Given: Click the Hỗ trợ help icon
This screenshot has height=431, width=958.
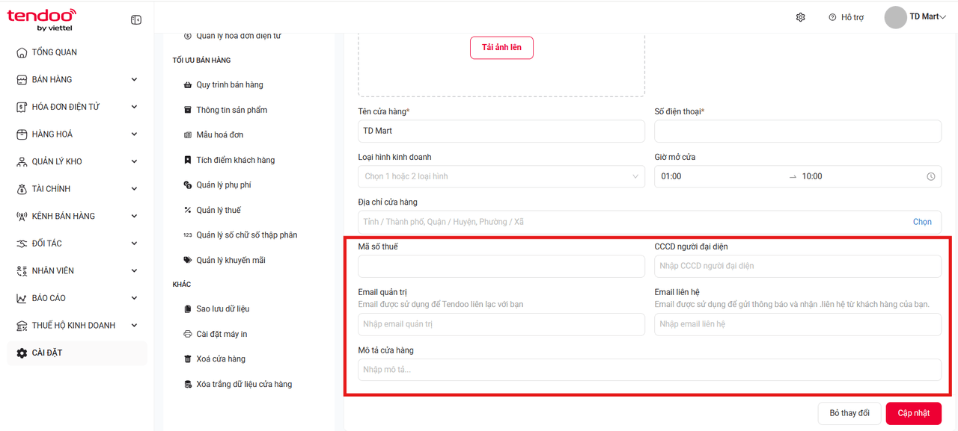Looking at the screenshot, I should tap(832, 17).
